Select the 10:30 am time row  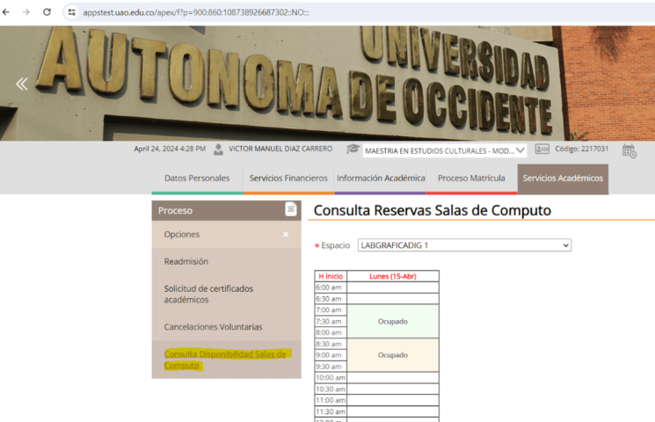tap(376, 389)
